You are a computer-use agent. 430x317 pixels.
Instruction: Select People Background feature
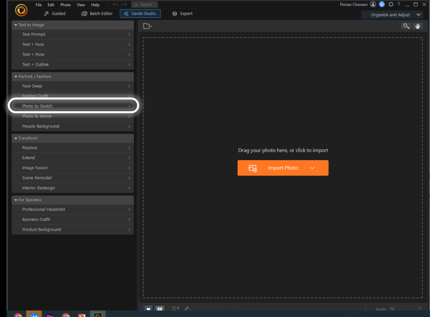tap(73, 126)
